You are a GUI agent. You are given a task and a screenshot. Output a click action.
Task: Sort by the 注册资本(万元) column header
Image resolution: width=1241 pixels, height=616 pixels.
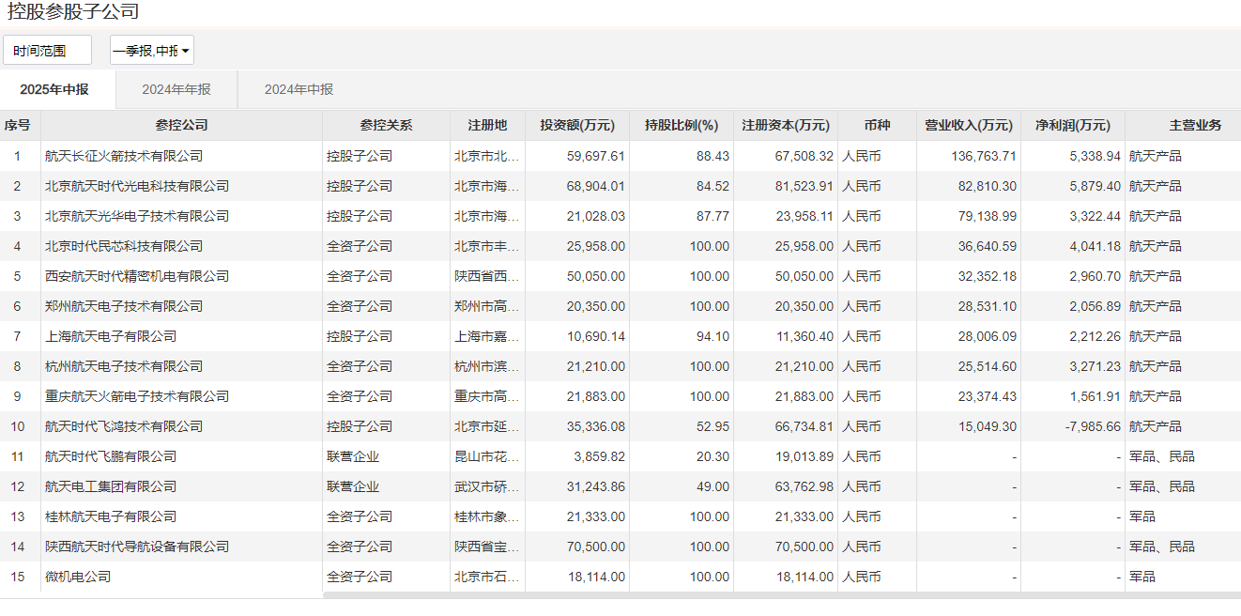click(786, 125)
